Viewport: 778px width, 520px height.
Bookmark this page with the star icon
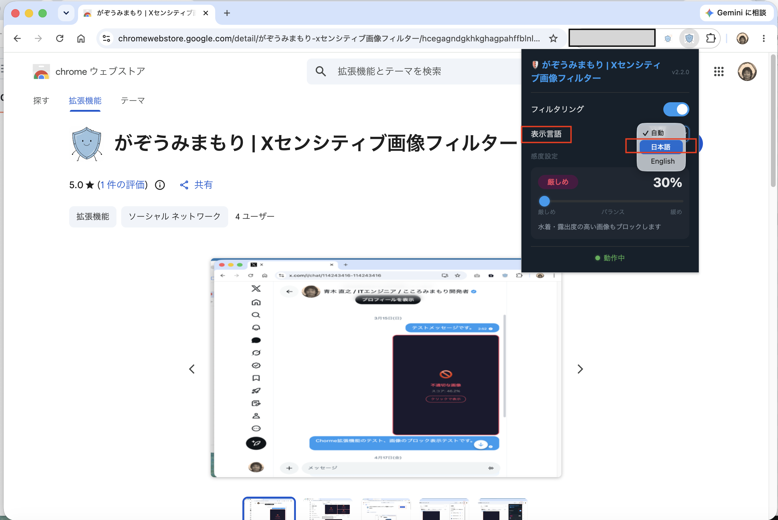[553, 38]
